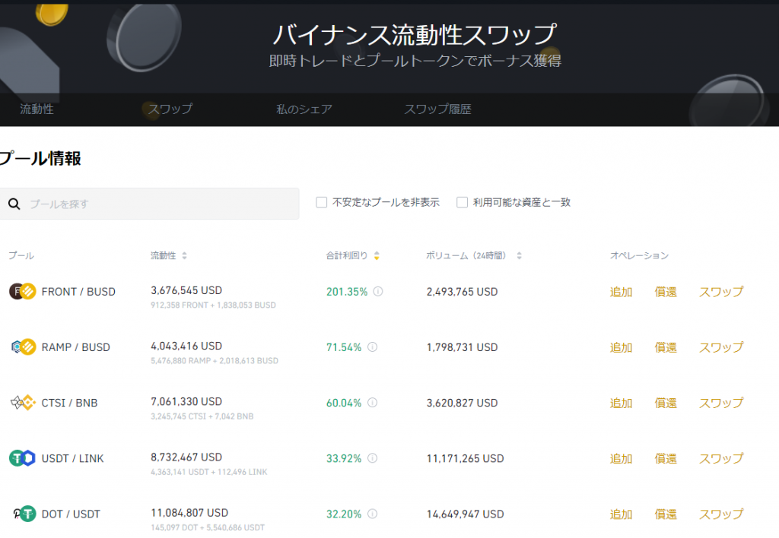
Task: Click liquidity value 11,084,807 USD
Action: [x=189, y=513]
